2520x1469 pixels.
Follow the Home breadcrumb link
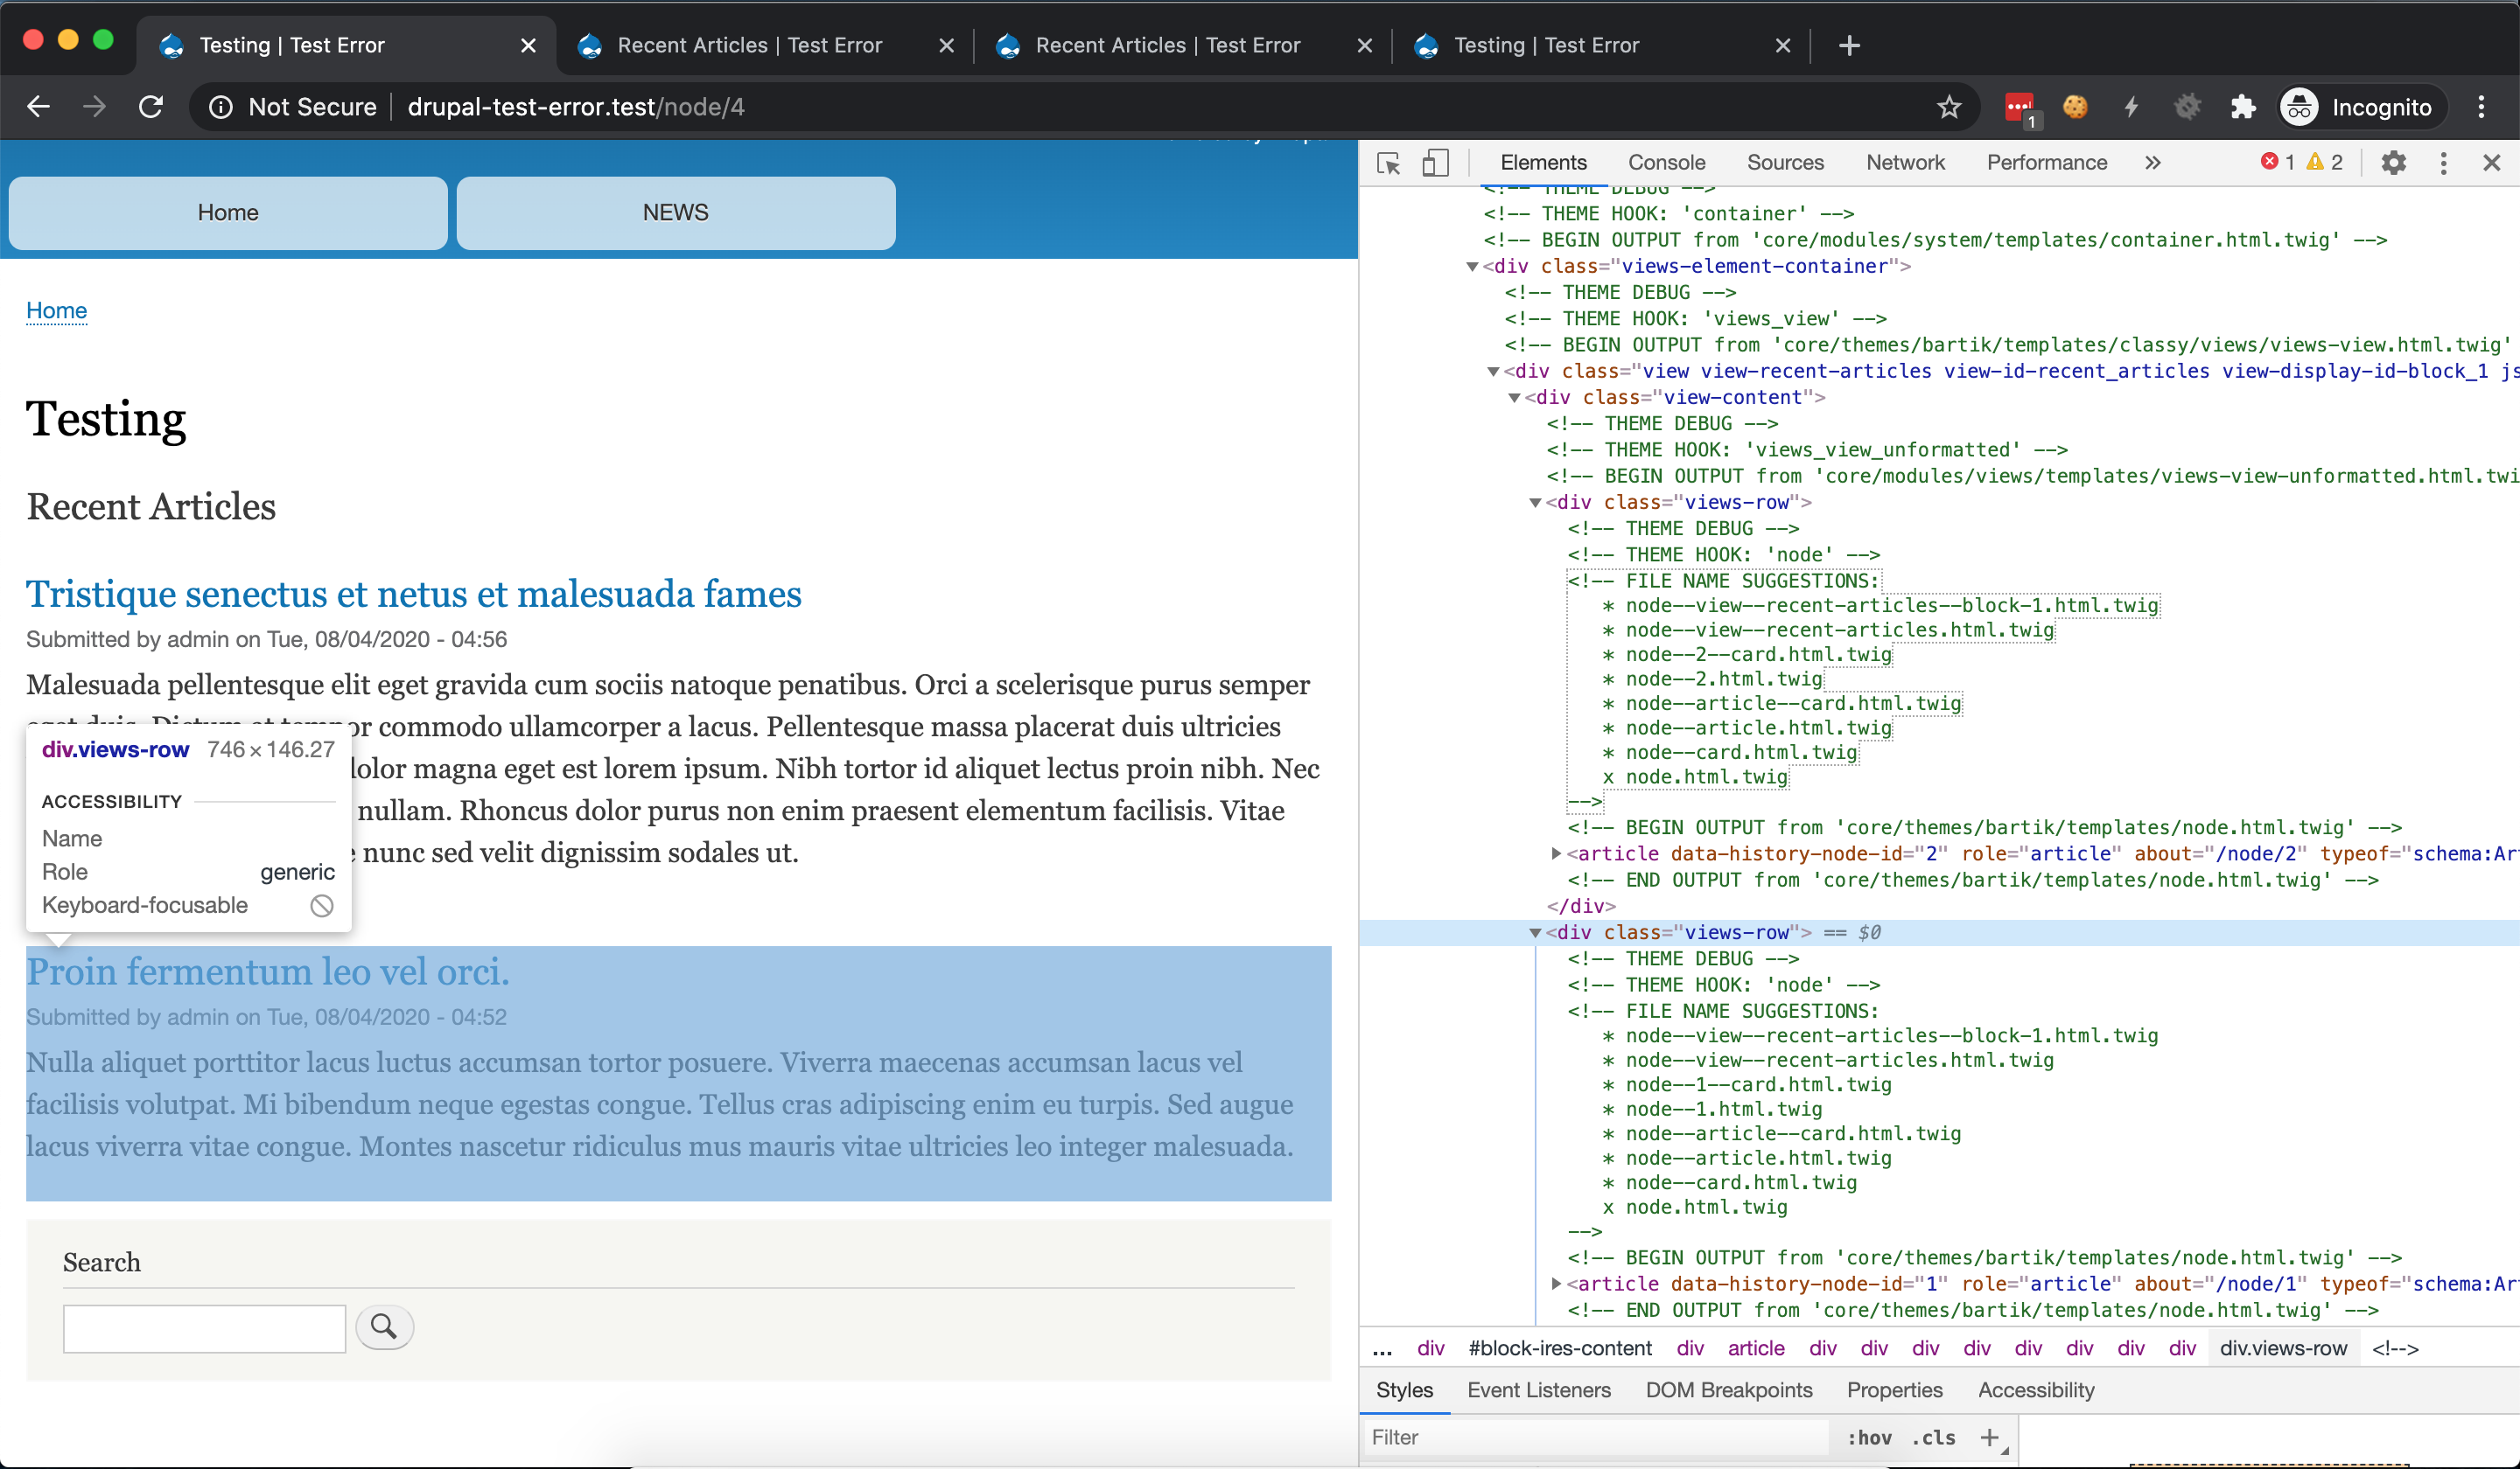coord(56,310)
